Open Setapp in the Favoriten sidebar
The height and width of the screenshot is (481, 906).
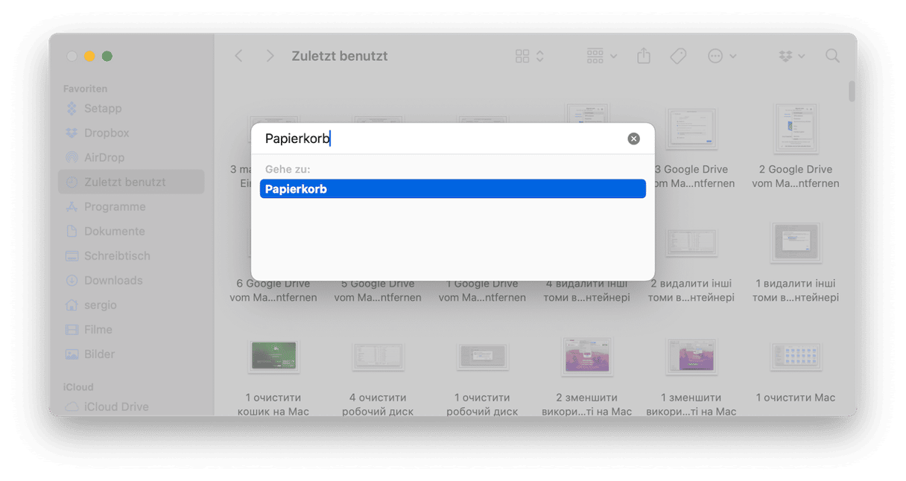click(x=102, y=109)
